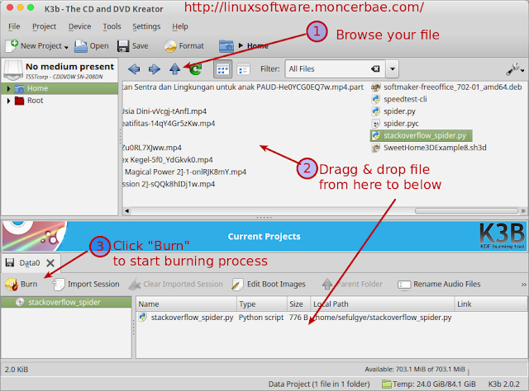The width and height of the screenshot is (529, 391).
Task: Expand the Home tree node
Action: pyautogui.click(x=8, y=88)
